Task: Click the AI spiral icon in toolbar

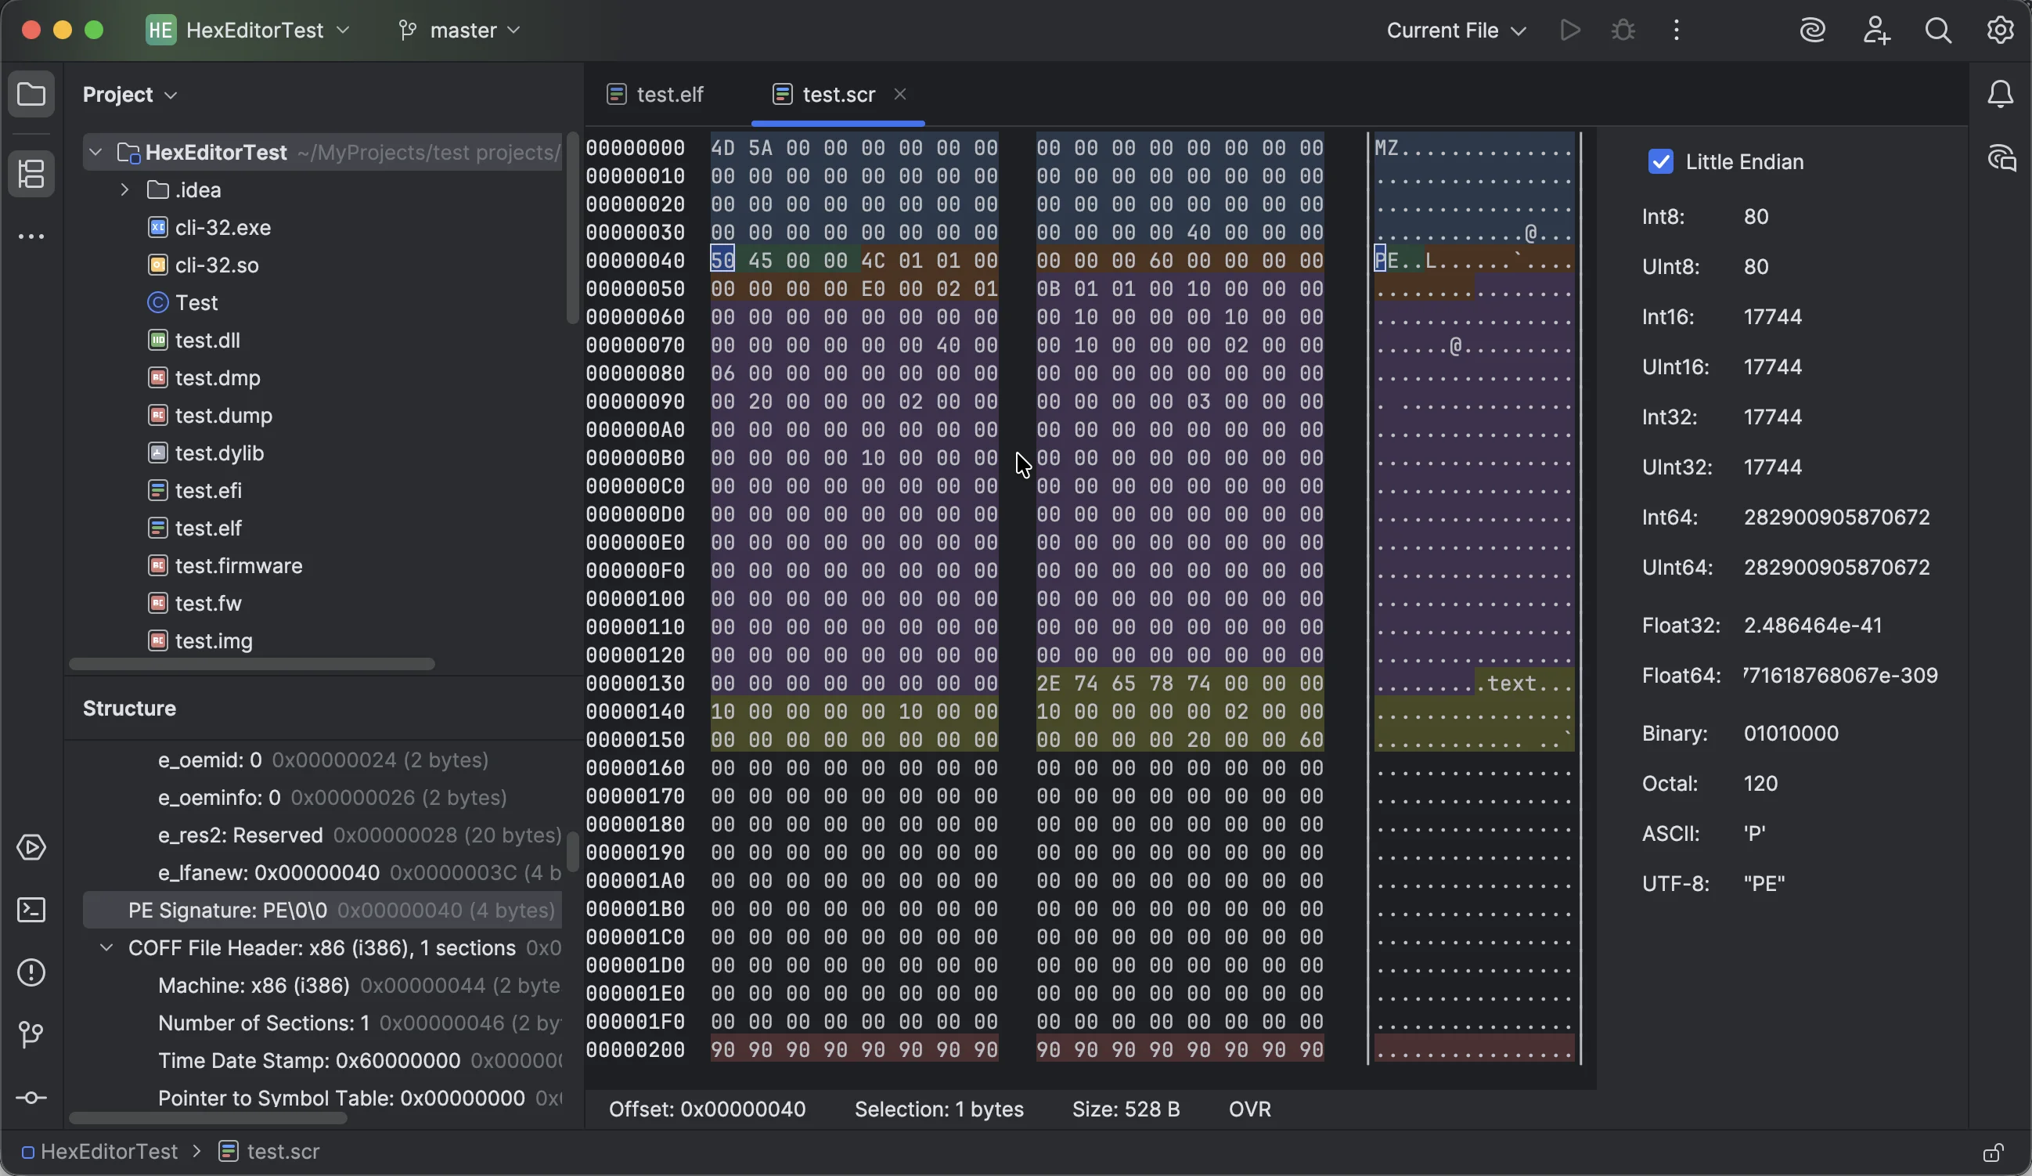Action: pos(1813,31)
